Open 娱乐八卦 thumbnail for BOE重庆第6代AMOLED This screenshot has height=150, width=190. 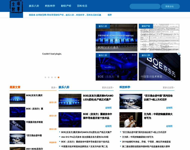(x=70, y=101)
